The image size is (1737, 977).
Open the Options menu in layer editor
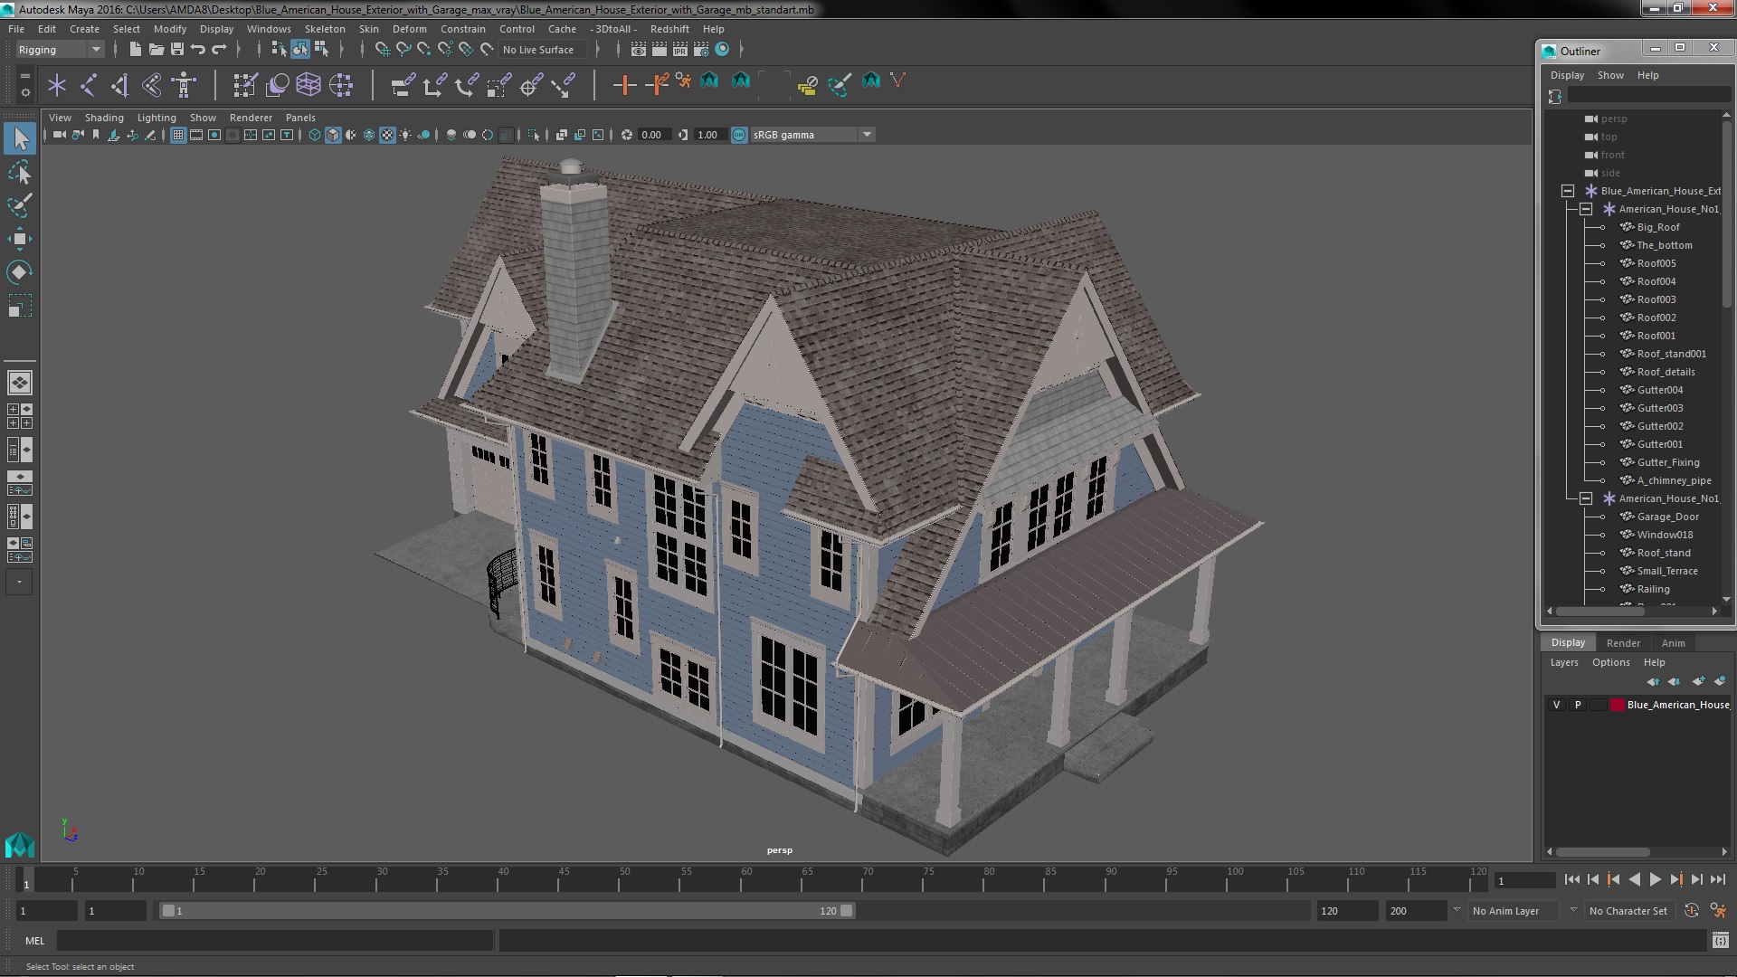[x=1610, y=662]
